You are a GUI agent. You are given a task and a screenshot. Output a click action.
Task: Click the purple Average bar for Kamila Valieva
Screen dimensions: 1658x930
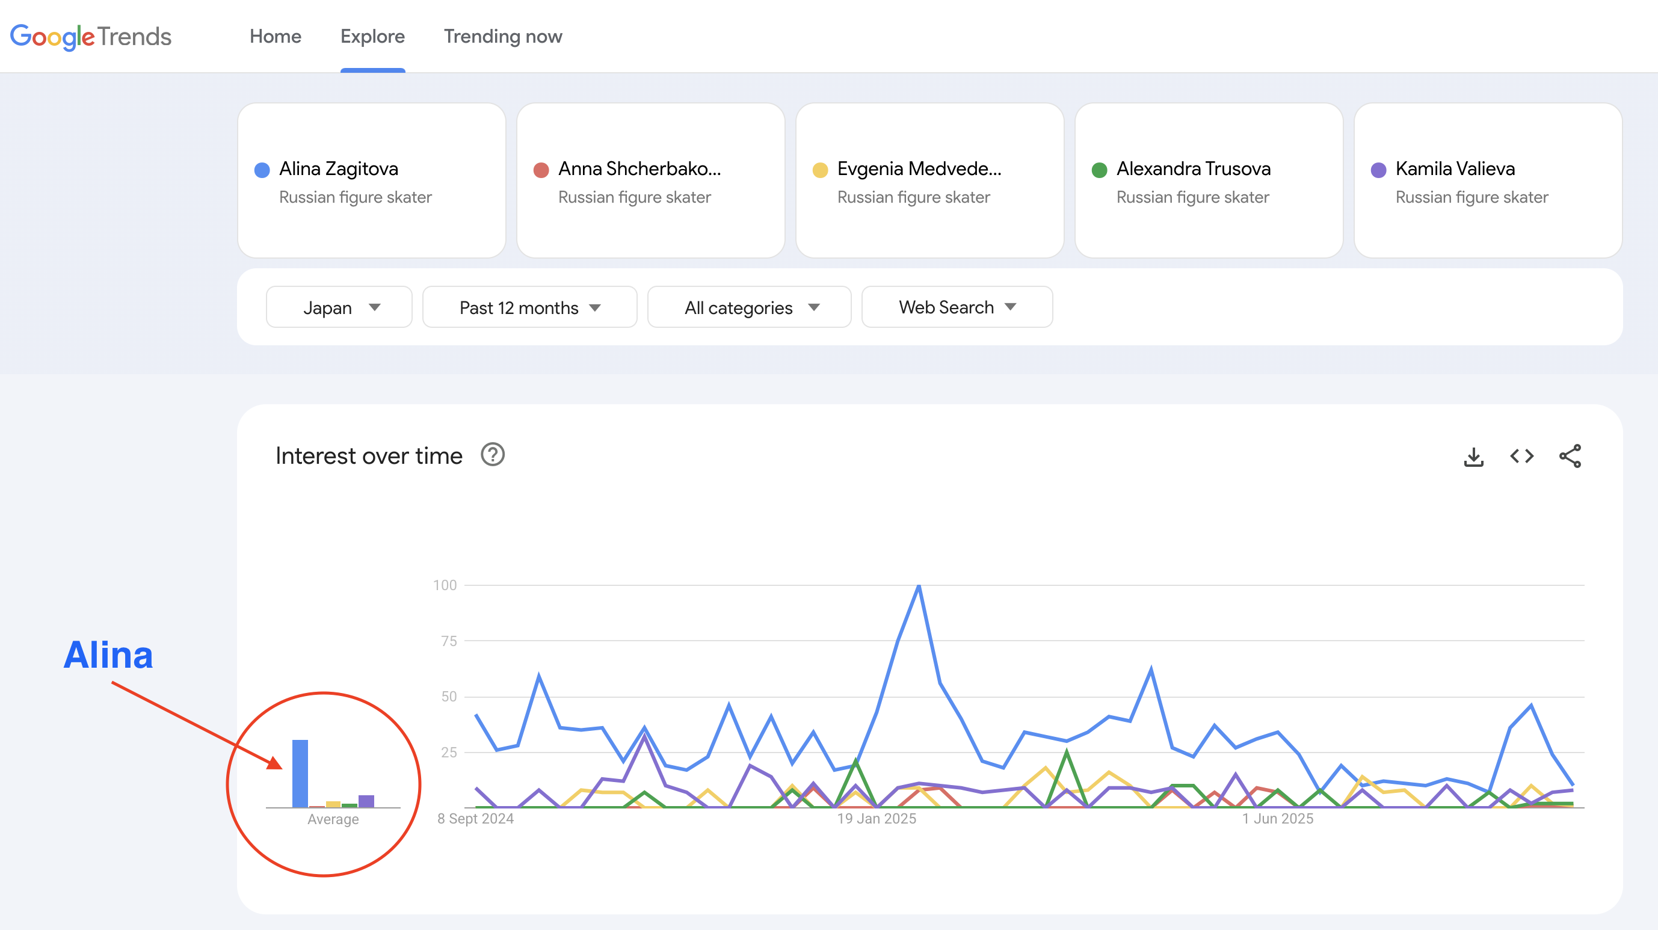[366, 801]
